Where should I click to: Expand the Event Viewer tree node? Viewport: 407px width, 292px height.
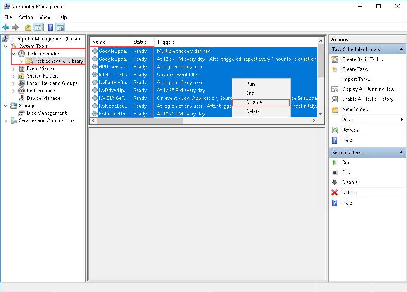point(14,68)
